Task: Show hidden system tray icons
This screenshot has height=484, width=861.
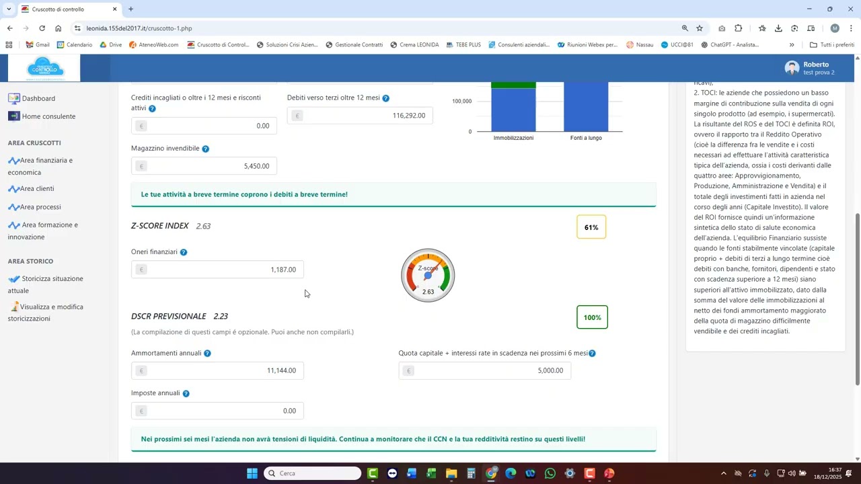Action: [x=723, y=473]
